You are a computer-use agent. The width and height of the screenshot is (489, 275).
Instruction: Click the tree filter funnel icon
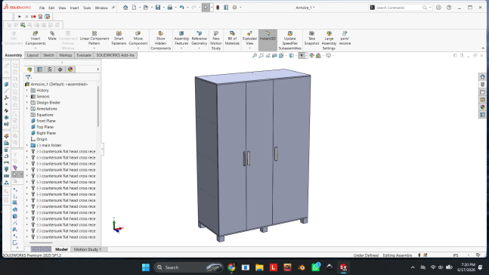click(x=28, y=77)
